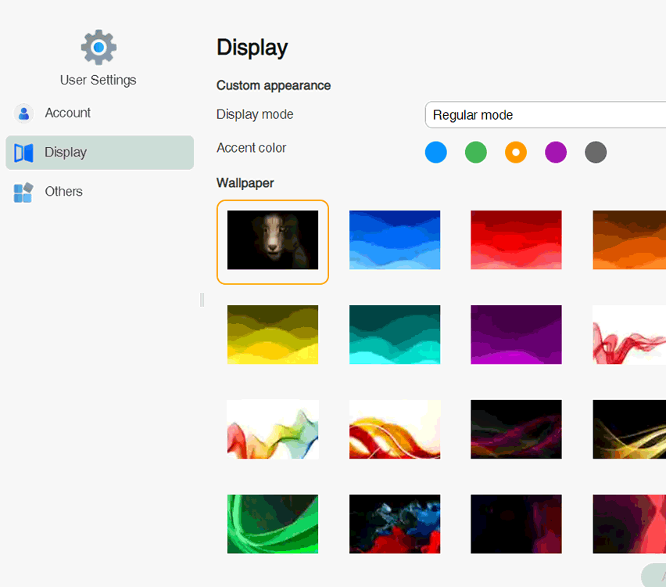Select the dog photo wallpaper
666x587 pixels.
point(273,240)
